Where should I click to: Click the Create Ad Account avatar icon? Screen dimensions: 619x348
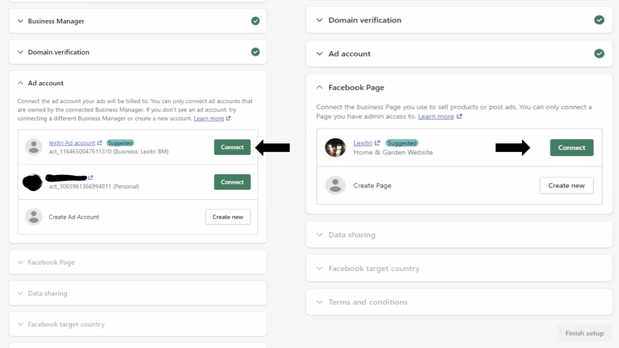34,217
